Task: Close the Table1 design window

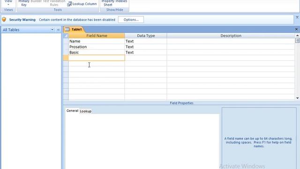Action: point(296,29)
